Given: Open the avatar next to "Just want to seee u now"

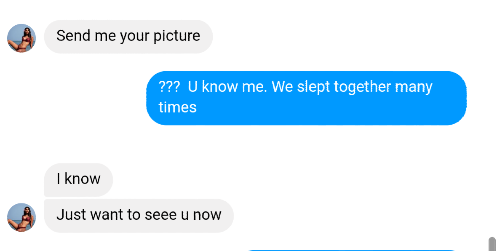Looking at the screenshot, I should coord(21,217).
